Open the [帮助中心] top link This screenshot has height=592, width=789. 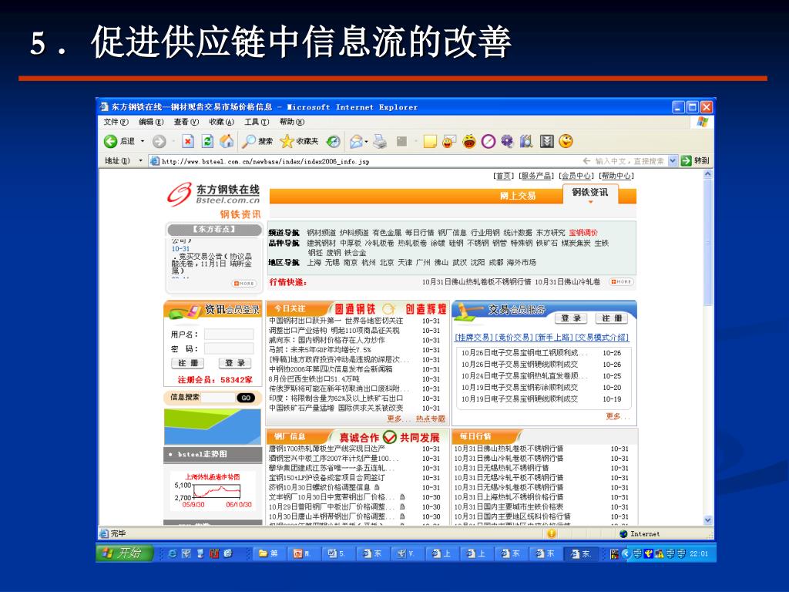point(616,176)
